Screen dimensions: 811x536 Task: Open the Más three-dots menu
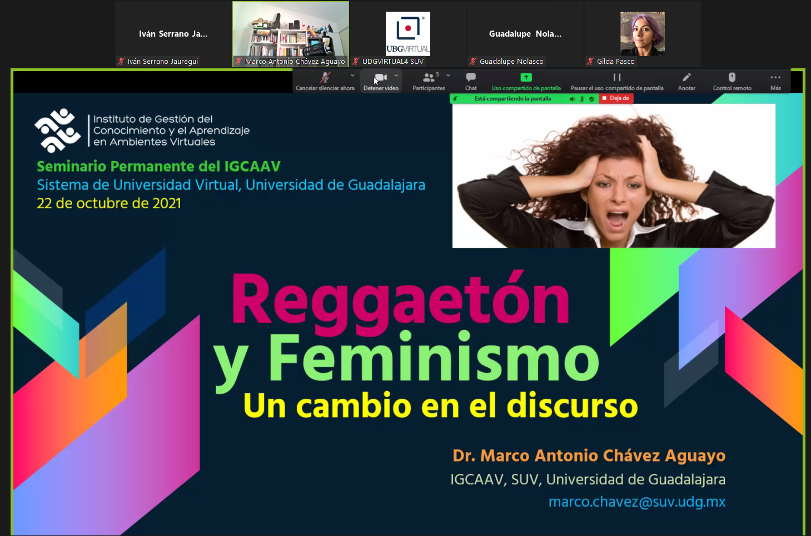point(775,78)
